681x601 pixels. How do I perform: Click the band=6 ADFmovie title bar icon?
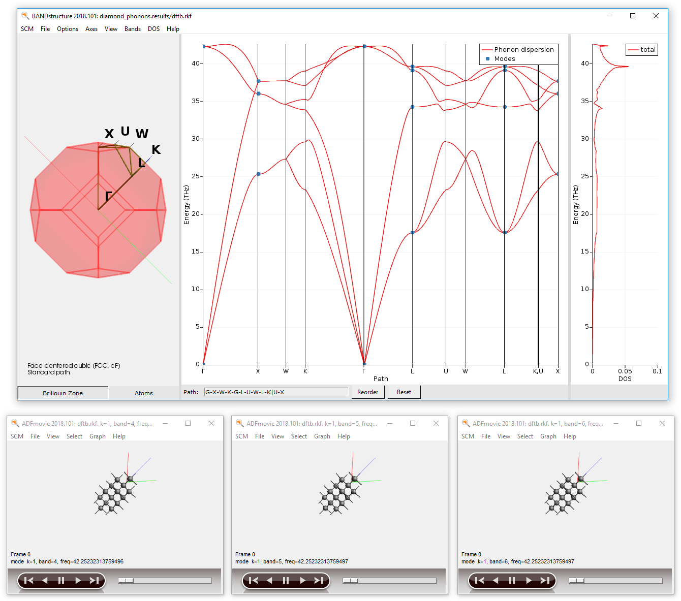click(x=466, y=423)
